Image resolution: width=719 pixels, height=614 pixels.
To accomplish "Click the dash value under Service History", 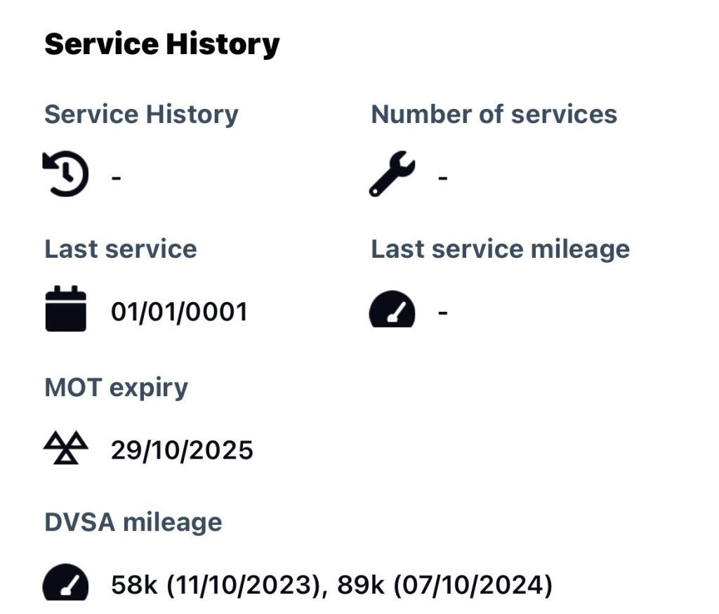I will pyautogui.click(x=116, y=177).
